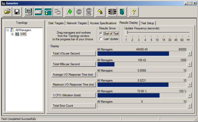Image resolution: width=198 pixels, height=122 pixels.
Task: Collapse the All Managers tree node
Action: (x=7, y=30)
